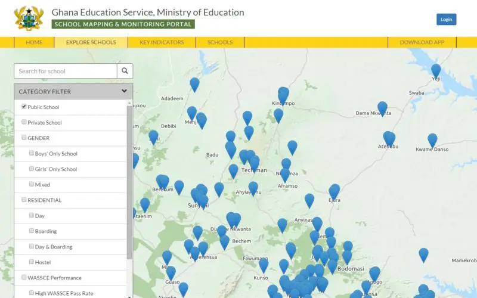The width and height of the screenshot is (477, 298).
Task: Open the KEY INDICATORS tab
Action: tap(162, 42)
